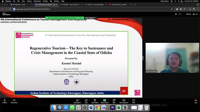Screen dimensions: 200x112
Task: Open the Chat panel
Action: coord(86,100)
